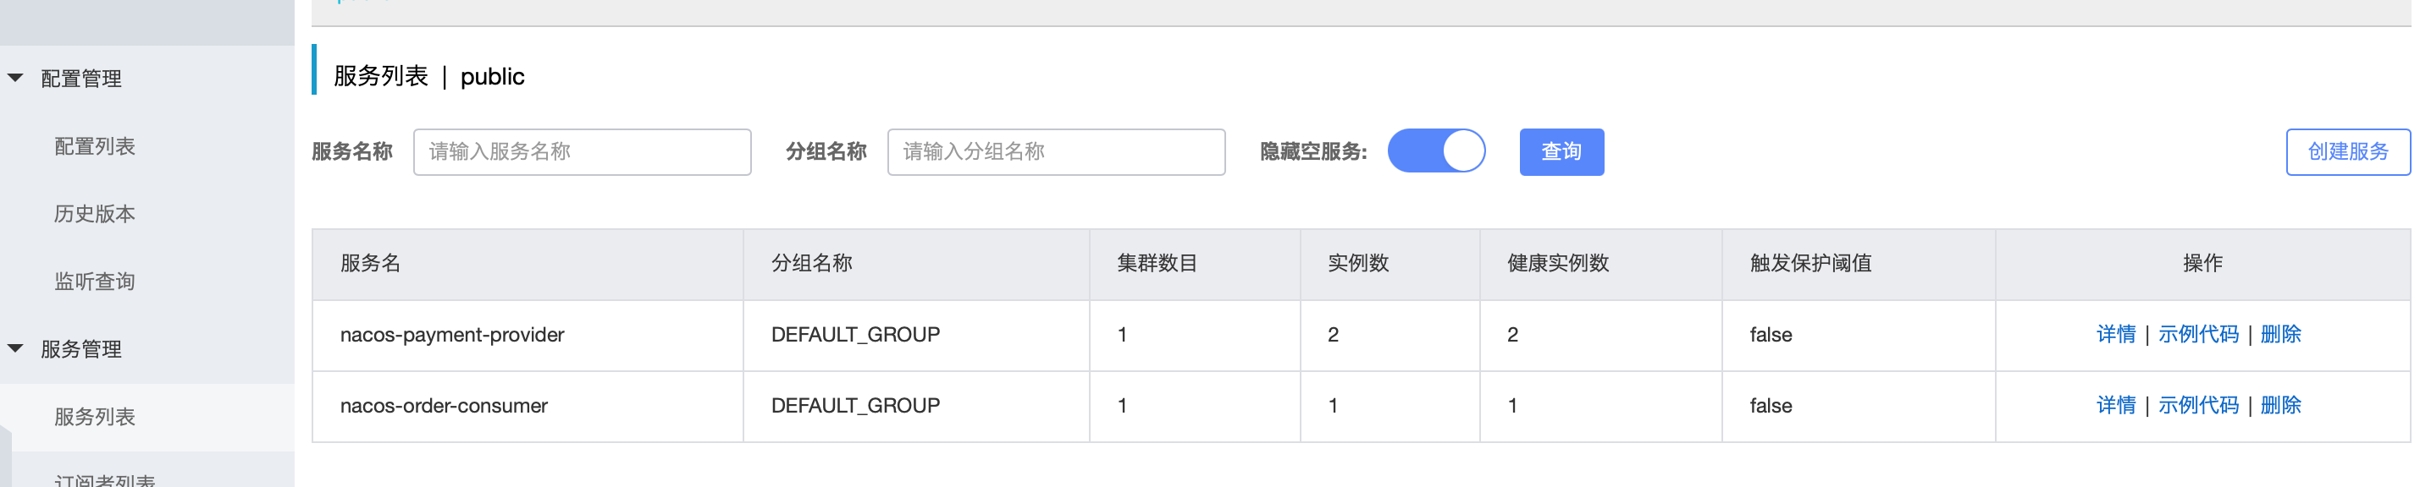Click the 配置管理 section heading
This screenshot has height=487, width=2420.
[x=82, y=79]
